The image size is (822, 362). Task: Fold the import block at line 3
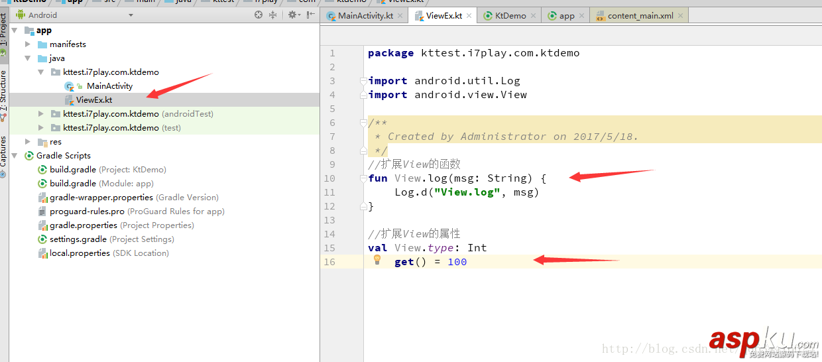(x=363, y=81)
